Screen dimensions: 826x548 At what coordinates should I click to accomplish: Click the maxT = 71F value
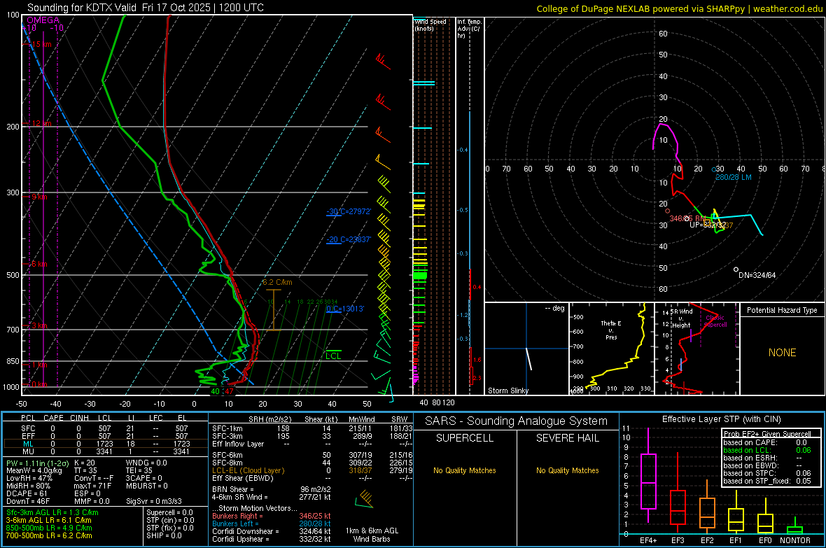pyautogui.click(x=92, y=486)
